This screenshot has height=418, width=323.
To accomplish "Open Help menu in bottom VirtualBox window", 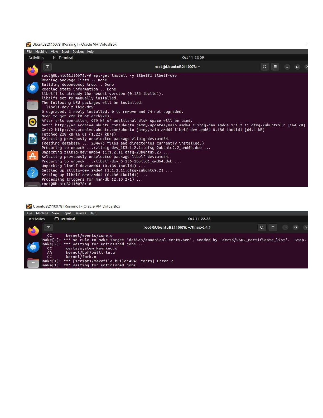I will pos(93,213).
